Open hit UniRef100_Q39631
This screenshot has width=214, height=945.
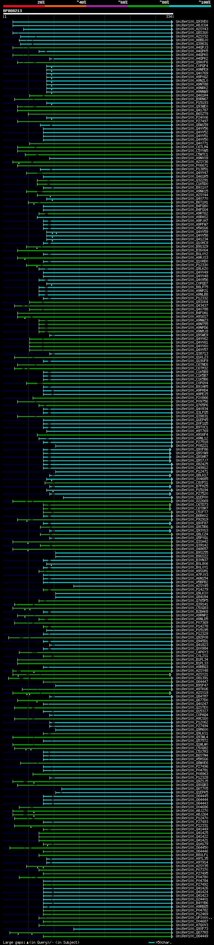click(192, 44)
